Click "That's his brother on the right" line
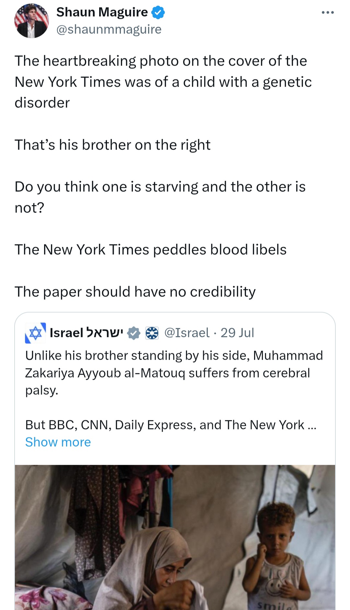The image size is (350, 610). [x=112, y=145]
